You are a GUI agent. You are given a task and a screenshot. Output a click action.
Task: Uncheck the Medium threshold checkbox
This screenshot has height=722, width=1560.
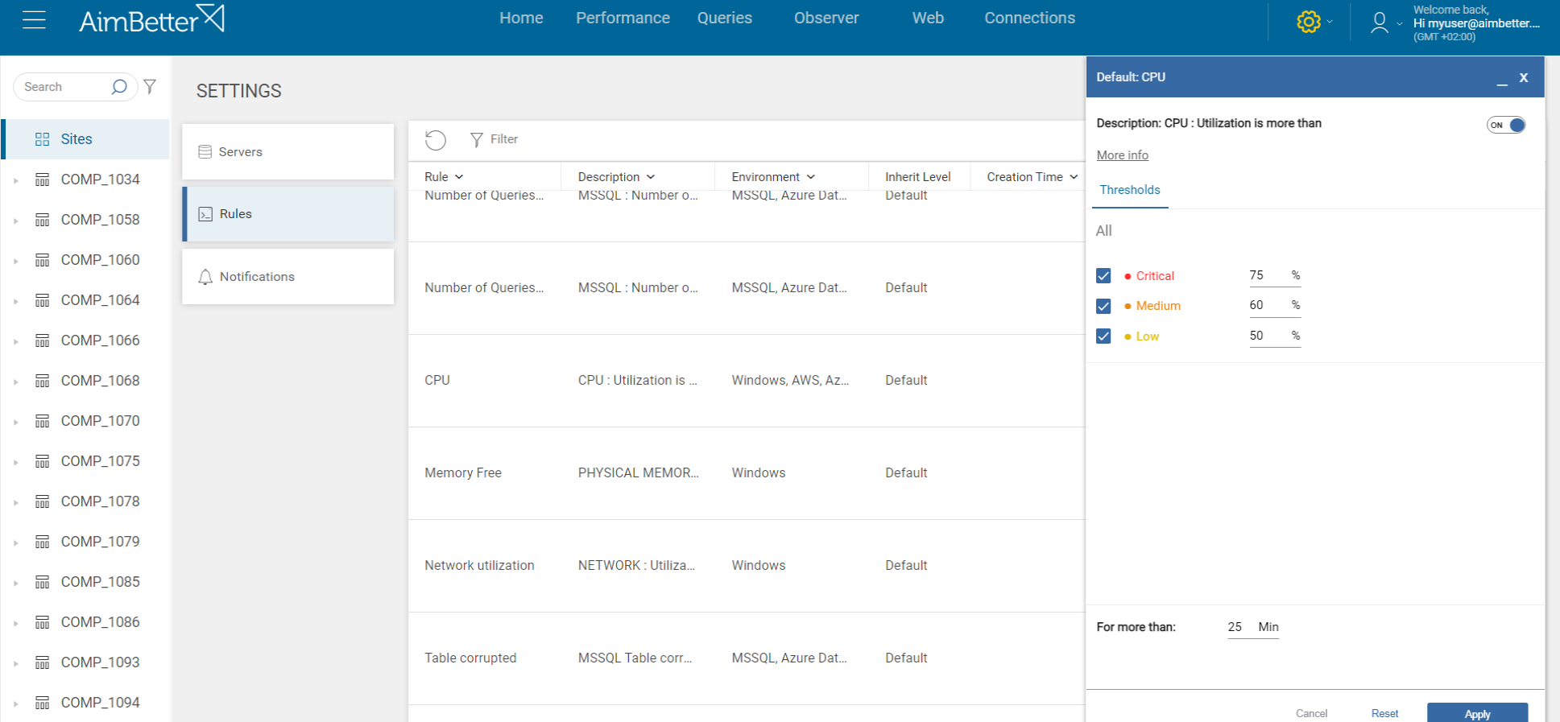(x=1103, y=307)
